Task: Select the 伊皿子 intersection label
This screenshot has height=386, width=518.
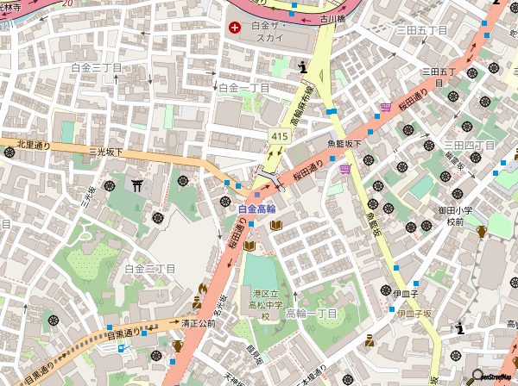Action: pyautogui.click(x=406, y=294)
